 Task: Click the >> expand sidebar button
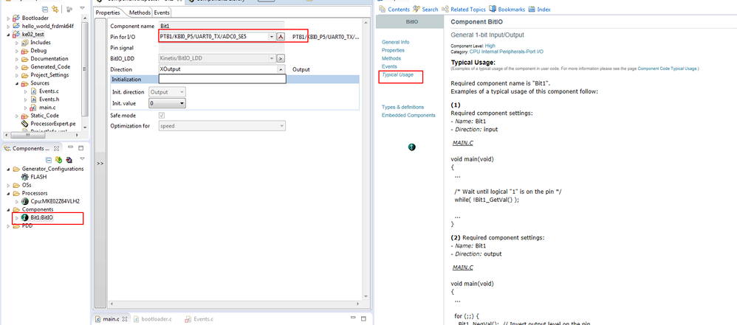pyautogui.click(x=100, y=163)
